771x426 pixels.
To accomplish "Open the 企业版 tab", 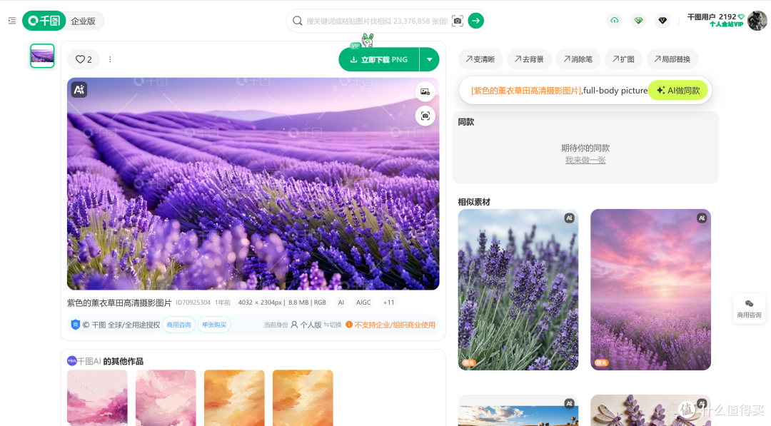I will click(x=83, y=21).
